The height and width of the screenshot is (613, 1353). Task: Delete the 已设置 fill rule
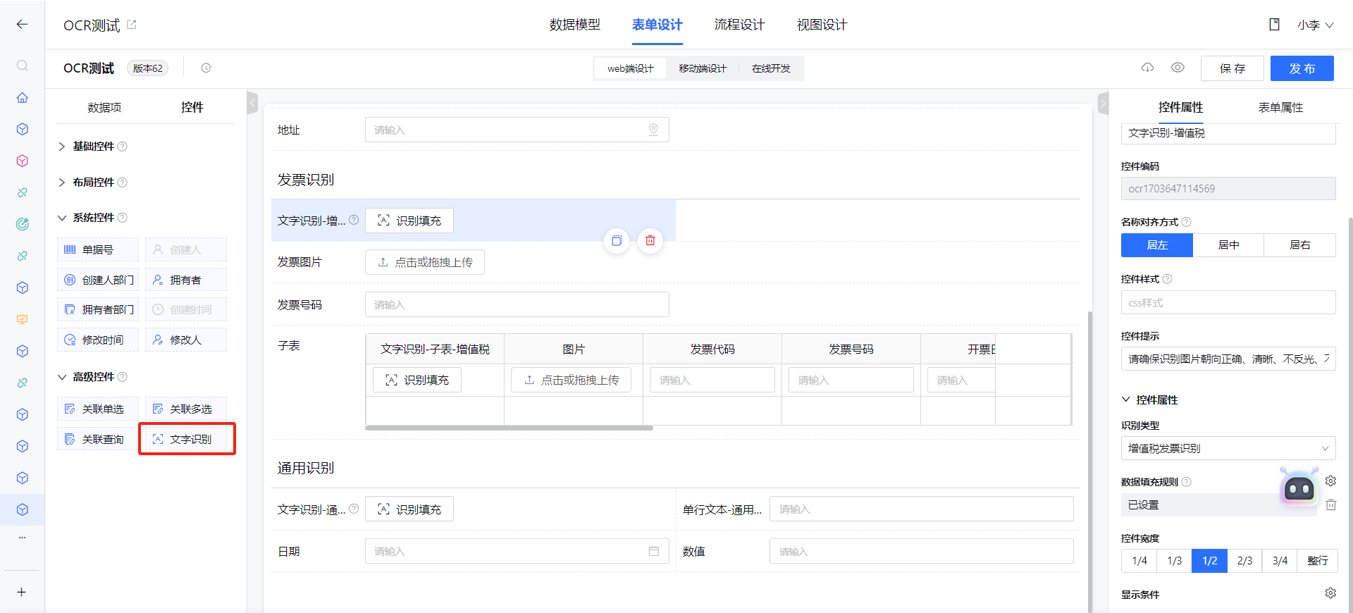point(1331,504)
